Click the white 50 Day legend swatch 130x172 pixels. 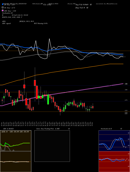[x=3, y=8]
